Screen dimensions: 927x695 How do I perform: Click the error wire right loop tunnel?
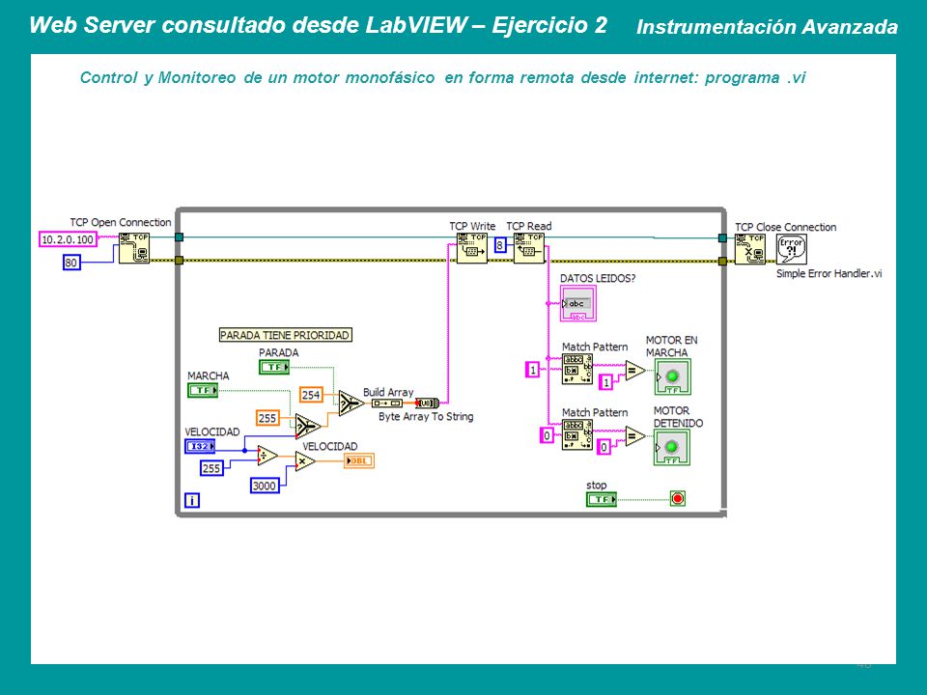pos(722,262)
